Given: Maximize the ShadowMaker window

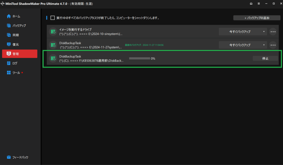Looking at the screenshot, I should click(x=274, y=4).
